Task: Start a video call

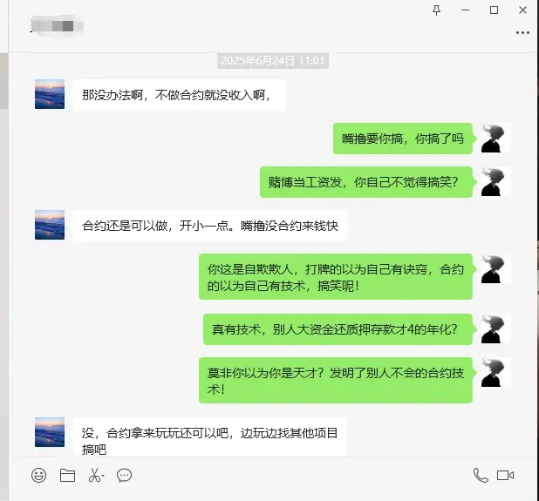Action: coord(505,476)
